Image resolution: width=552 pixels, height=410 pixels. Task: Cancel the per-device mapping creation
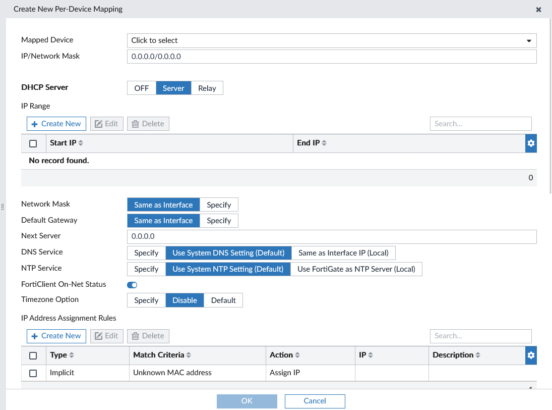coord(315,400)
